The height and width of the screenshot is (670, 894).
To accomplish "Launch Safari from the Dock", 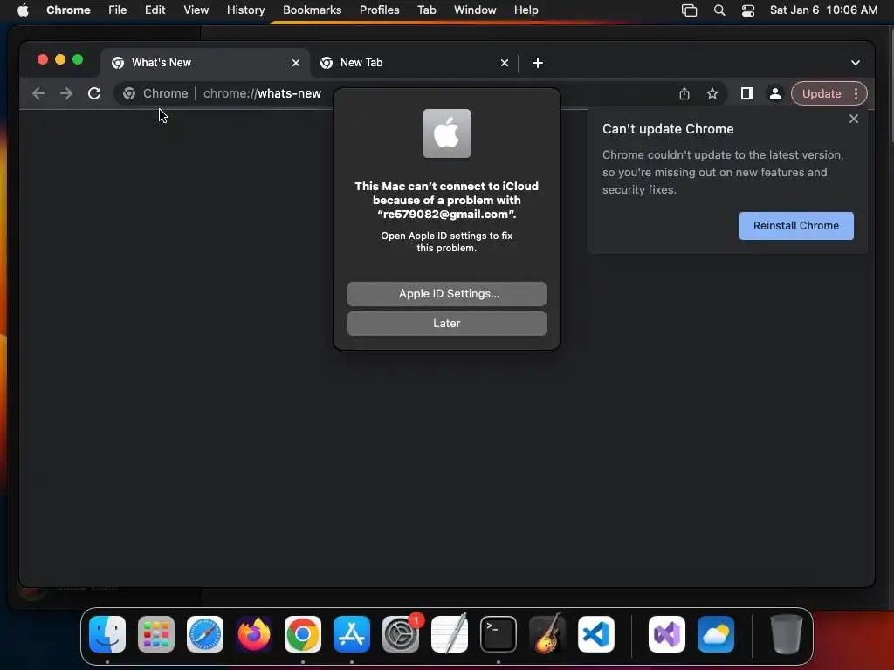I will pyautogui.click(x=204, y=634).
